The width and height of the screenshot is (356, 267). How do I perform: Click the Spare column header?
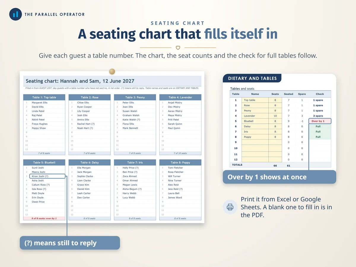(x=302, y=94)
